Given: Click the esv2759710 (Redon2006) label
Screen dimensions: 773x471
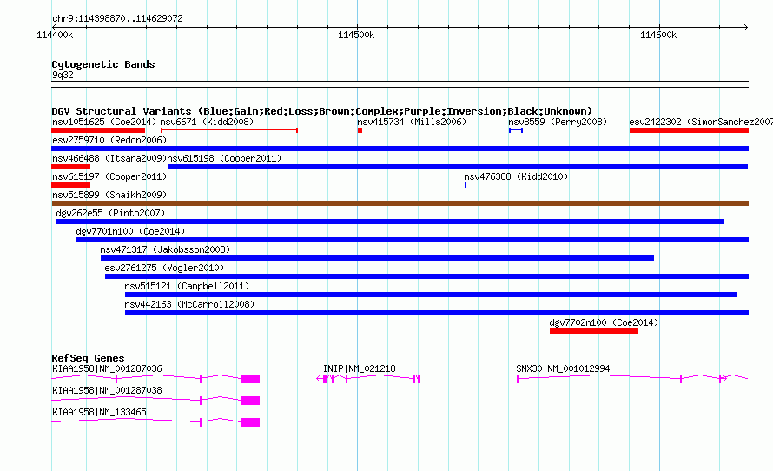Looking at the screenshot, I should coord(109,140).
